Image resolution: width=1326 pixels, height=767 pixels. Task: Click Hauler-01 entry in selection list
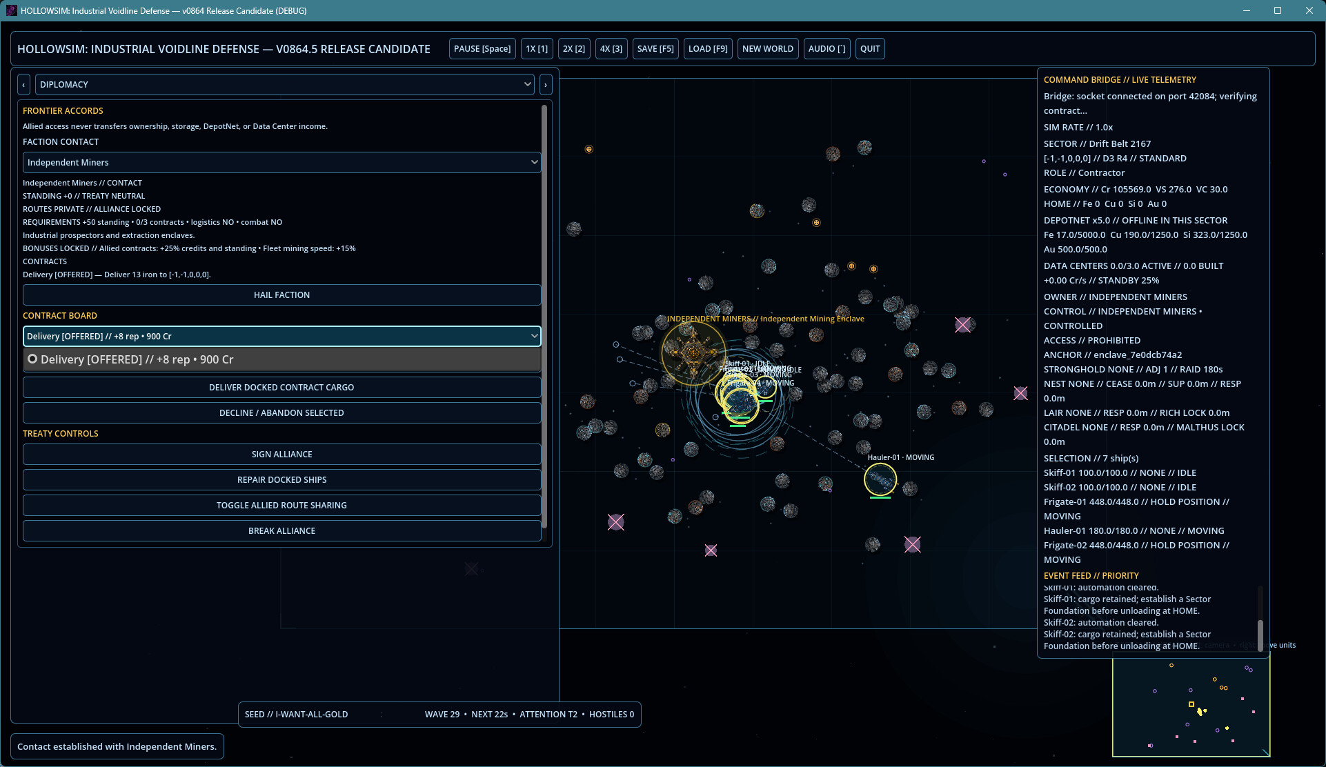1134,531
